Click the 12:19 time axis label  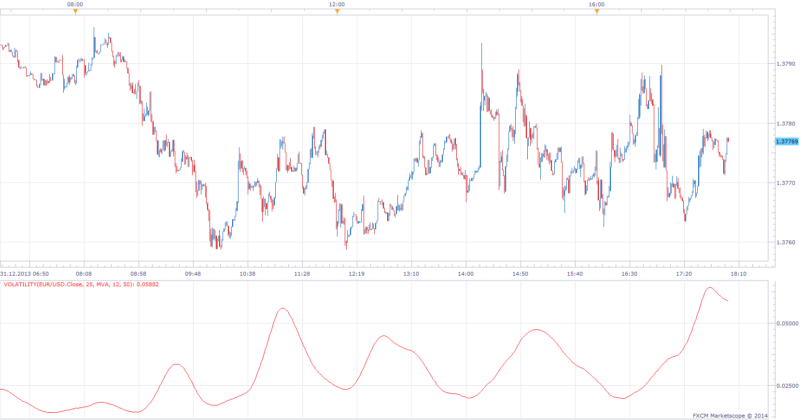tap(357, 274)
